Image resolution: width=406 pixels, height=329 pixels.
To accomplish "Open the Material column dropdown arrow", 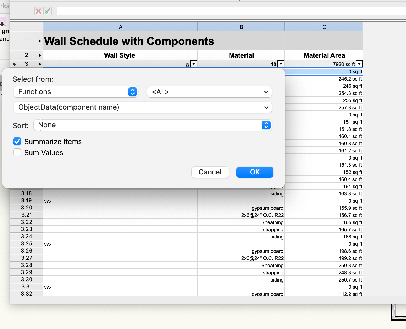I will (281, 64).
